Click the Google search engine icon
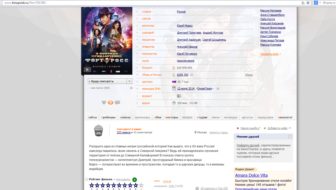 (x=316, y=3)
